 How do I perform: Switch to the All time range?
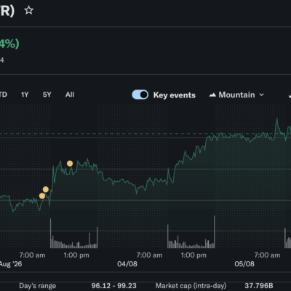coord(70,95)
